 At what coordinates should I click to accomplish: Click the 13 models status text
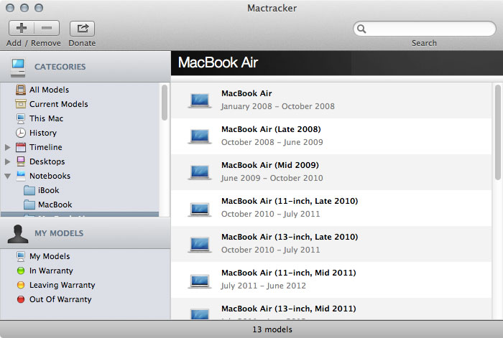click(272, 329)
